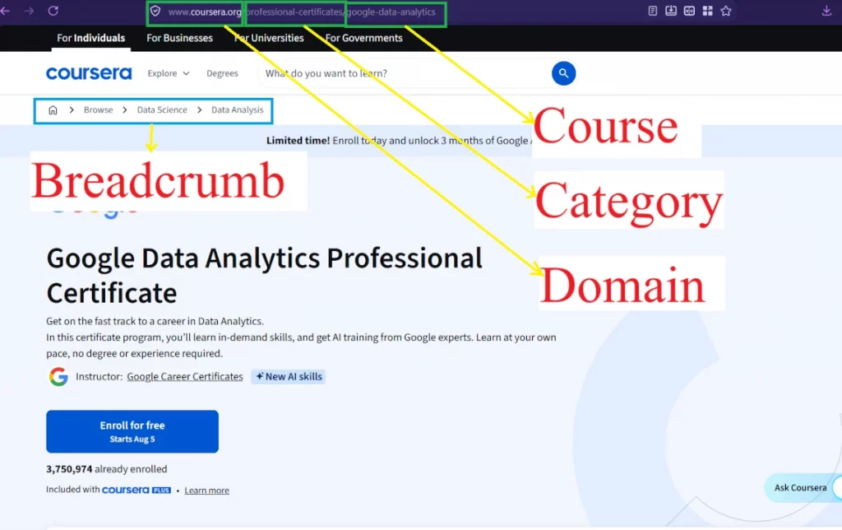Click the Coursera logo
This screenshot has width=842, height=530.
89,73
